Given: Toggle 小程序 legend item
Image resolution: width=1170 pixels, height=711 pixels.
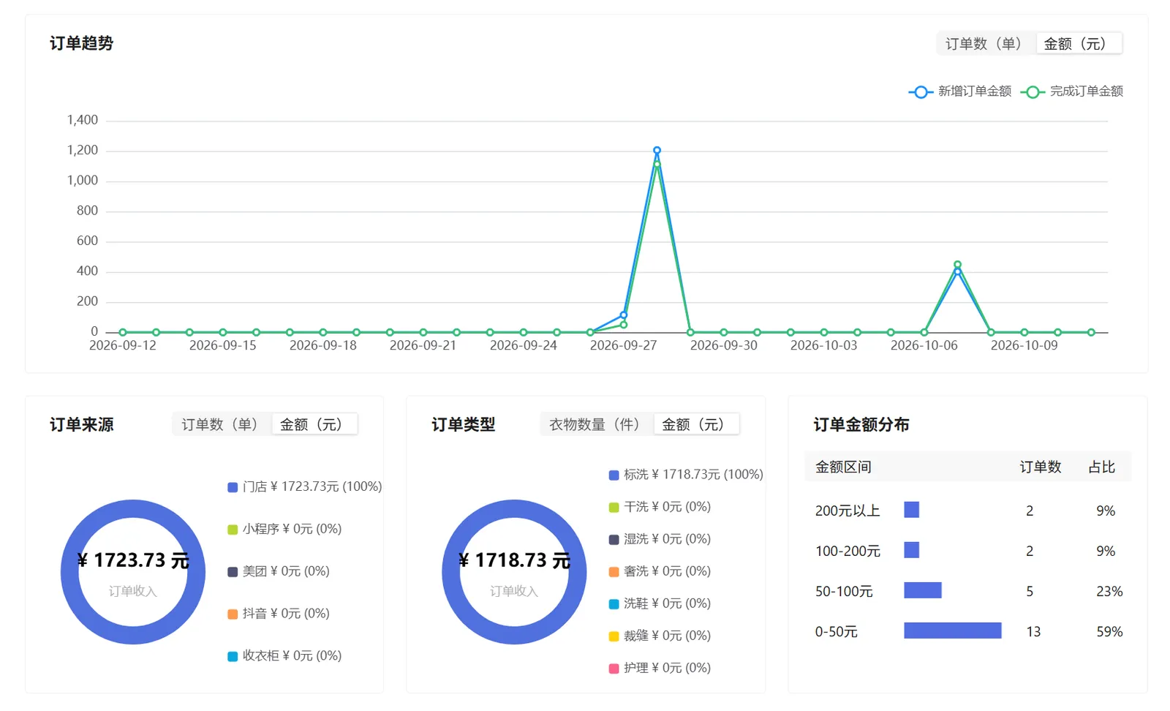Looking at the screenshot, I should [x=284, y=529].
